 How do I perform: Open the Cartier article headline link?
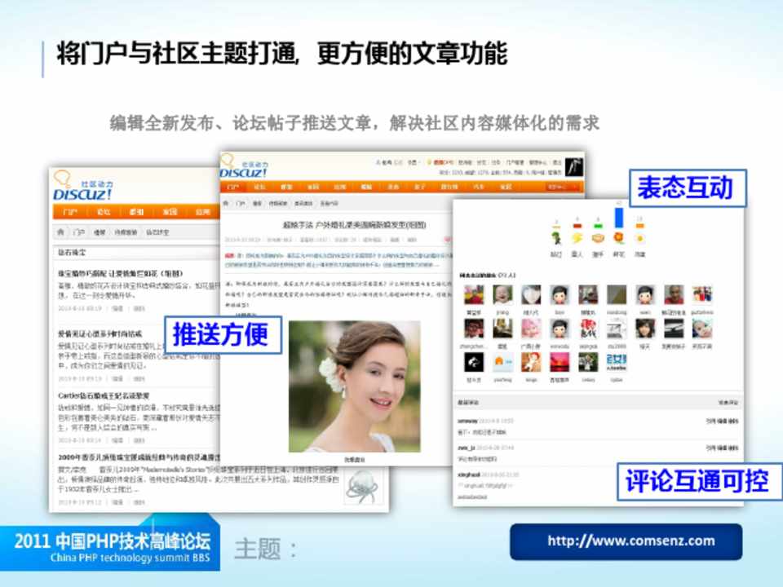103,395
